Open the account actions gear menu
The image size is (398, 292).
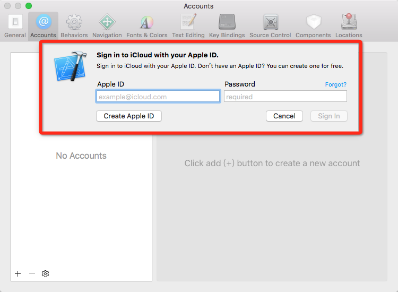[45, 274]
